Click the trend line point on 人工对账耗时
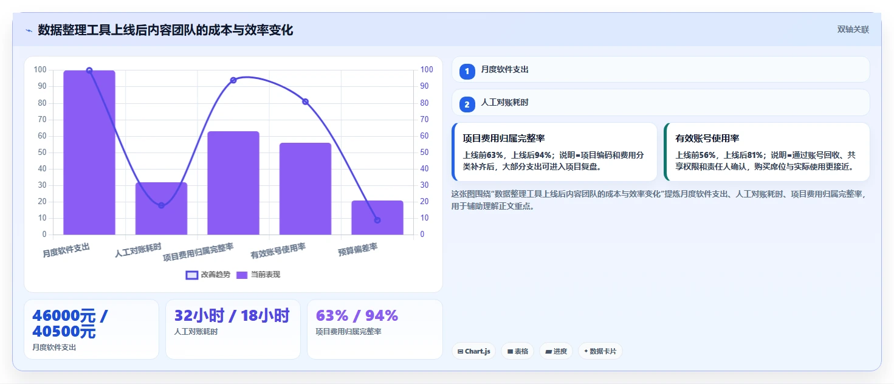 (x=161, y=205)
